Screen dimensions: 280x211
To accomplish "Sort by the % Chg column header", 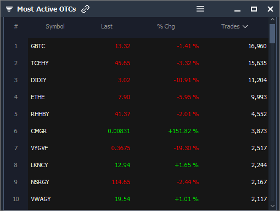I will tap(166, 26).
